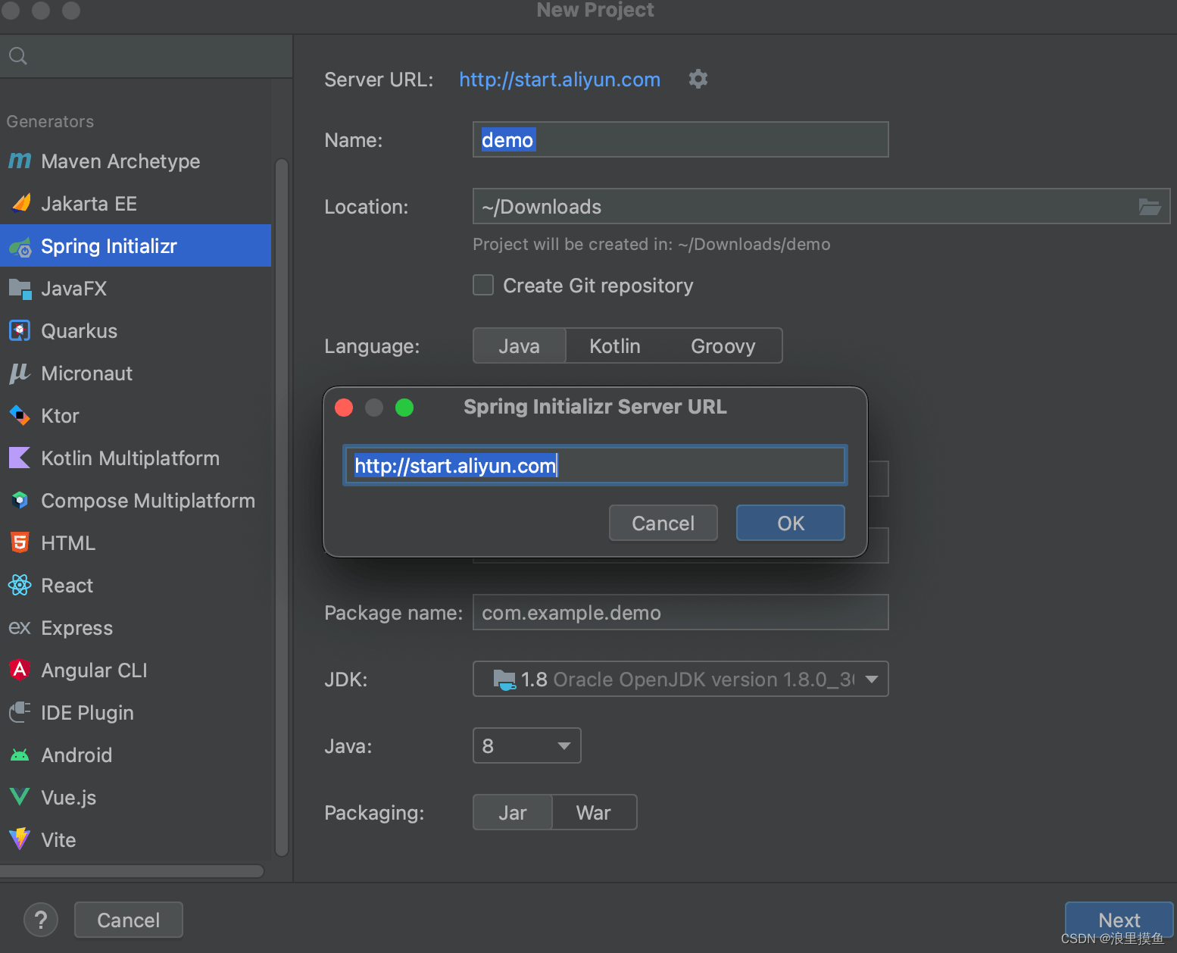This screenshot has width=1177, height=953.
Task: Click the Spring Initializr leaf icon
Action: (x=20, y=246)
